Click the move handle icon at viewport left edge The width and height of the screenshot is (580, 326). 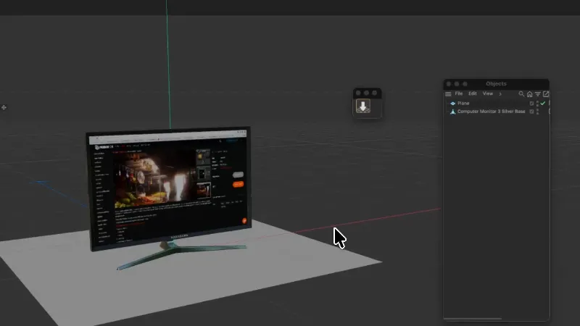click(x=4, y=107)
